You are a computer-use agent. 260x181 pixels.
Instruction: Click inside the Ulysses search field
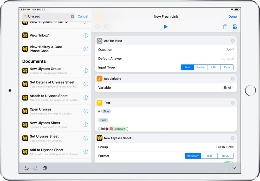(x=49, y=16)
